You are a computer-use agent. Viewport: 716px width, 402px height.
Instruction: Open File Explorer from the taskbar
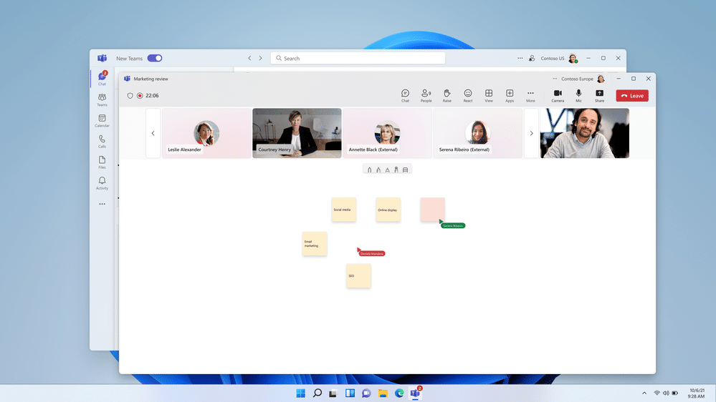pyautogui.click(x=383, y=393)
